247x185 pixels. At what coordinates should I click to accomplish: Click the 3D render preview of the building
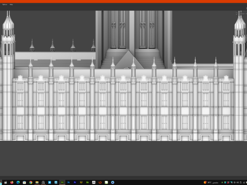pos(123,76)
